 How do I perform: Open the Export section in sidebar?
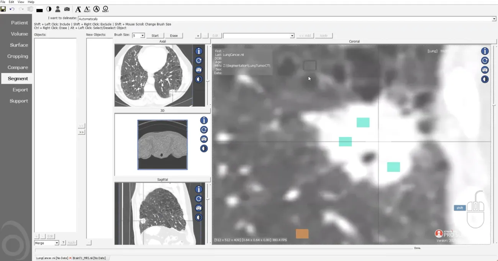(20, 90)
